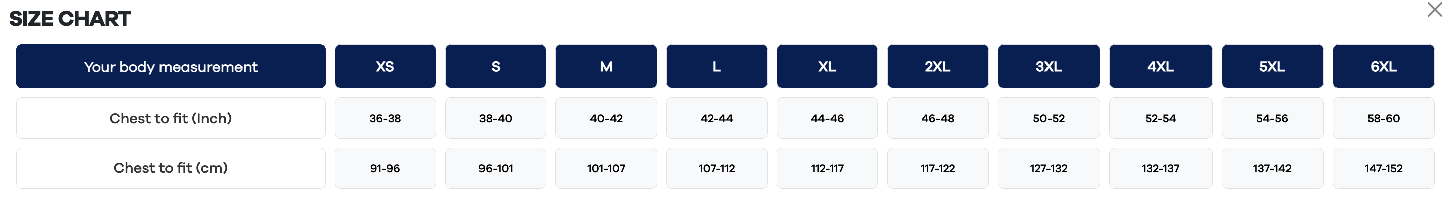Select the S size header

click(x=496, y=66)
